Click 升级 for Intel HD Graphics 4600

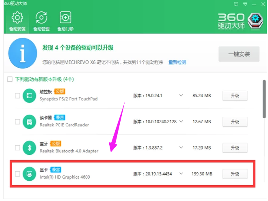[235, 174]
